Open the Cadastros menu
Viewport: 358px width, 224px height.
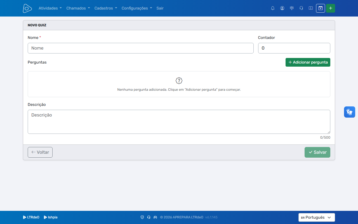coord(106,8)
